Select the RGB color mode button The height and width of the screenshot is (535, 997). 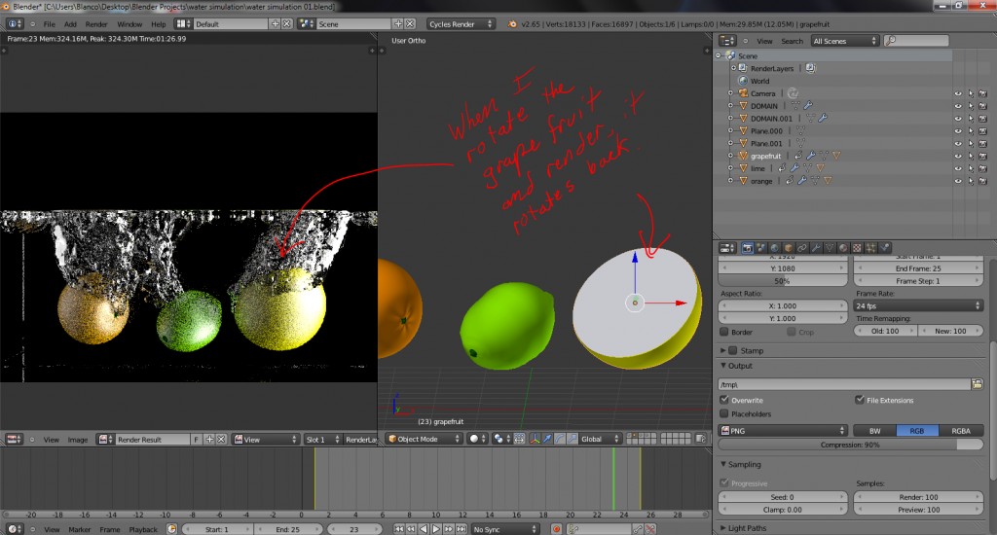(x=917, y=430)
